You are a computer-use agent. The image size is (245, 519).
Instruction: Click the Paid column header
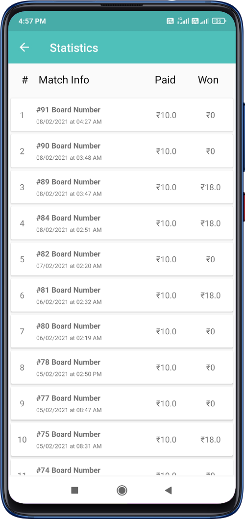(x=165, y=80)
